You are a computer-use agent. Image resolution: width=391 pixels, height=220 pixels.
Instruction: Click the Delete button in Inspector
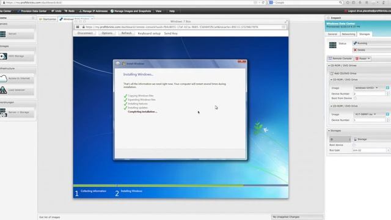pyautogui.click(x=371, y=50)
